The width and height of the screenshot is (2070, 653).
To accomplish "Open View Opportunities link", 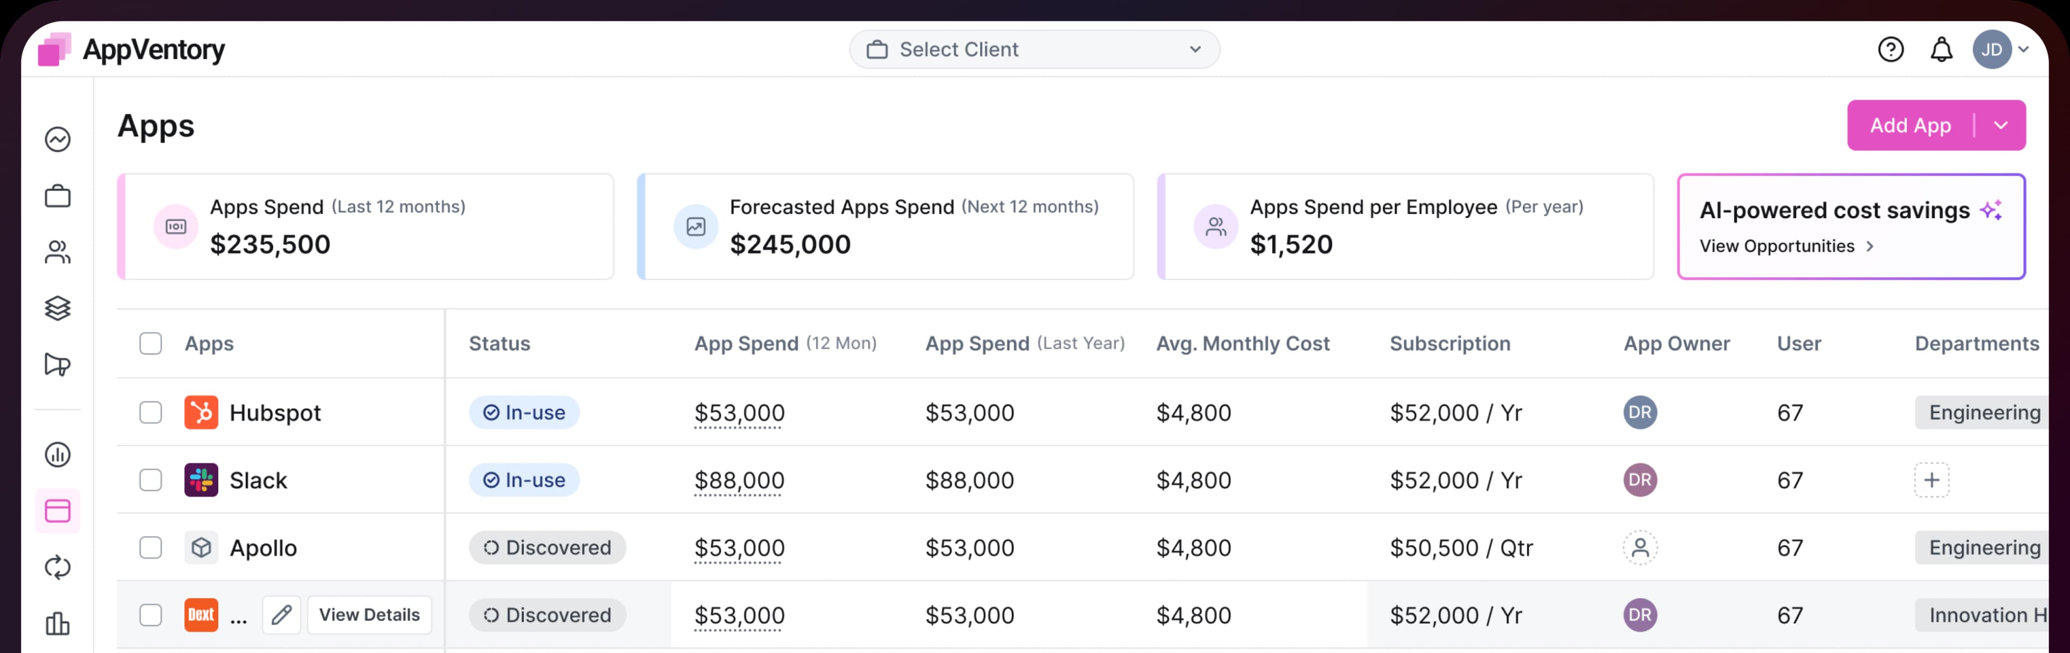I will [x=1786, y=247].
